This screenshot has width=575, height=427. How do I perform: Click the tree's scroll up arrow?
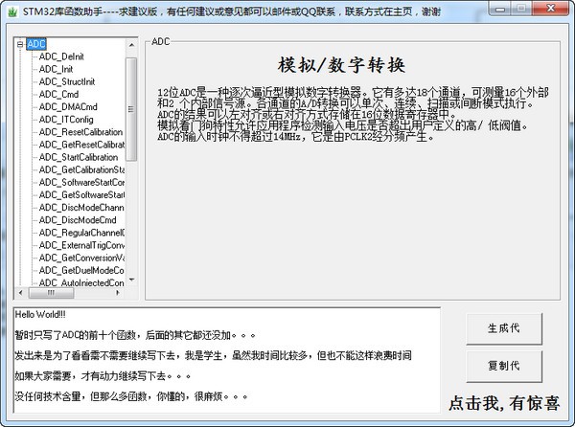[x=131, y=45]
